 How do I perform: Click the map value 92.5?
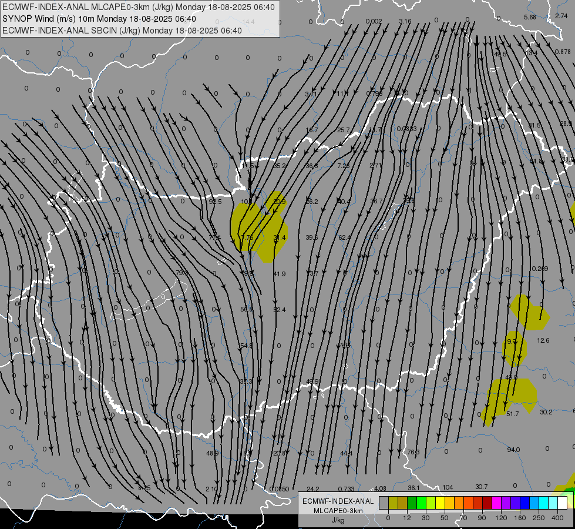point(216,202)
